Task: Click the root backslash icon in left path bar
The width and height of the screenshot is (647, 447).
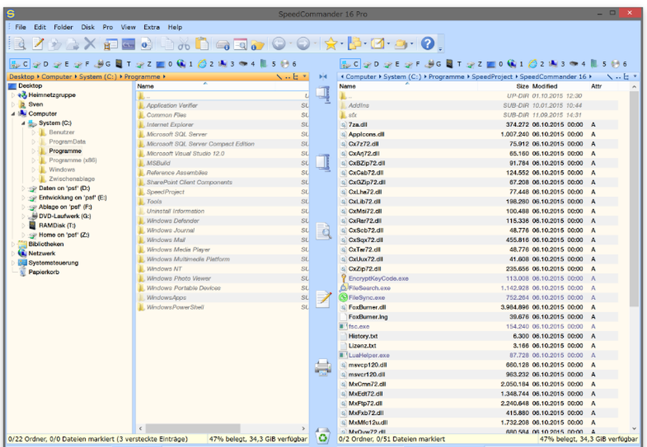Action: coord(280,77)
